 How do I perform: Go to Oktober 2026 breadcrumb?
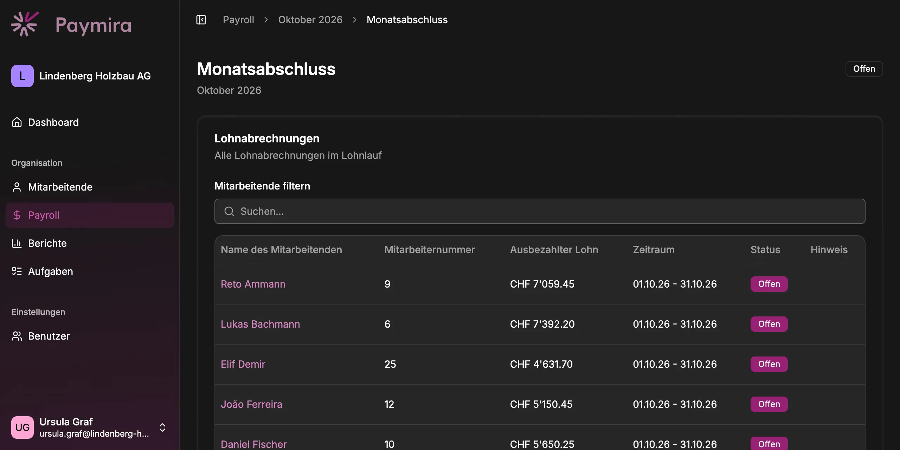point(310,20)
